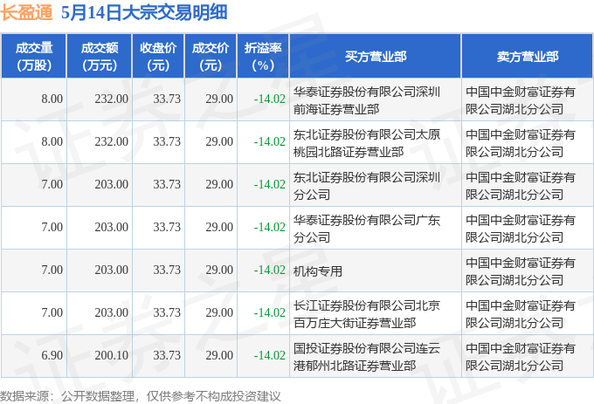Select the 收盘价(元) column header
594x404 pixels.
pyautogui.click(x=158, y=57)
